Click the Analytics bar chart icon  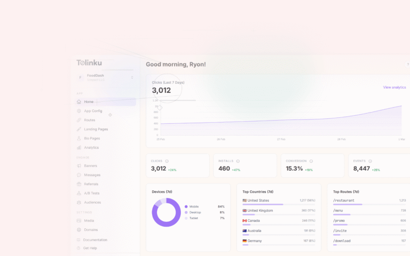point(79,147)
